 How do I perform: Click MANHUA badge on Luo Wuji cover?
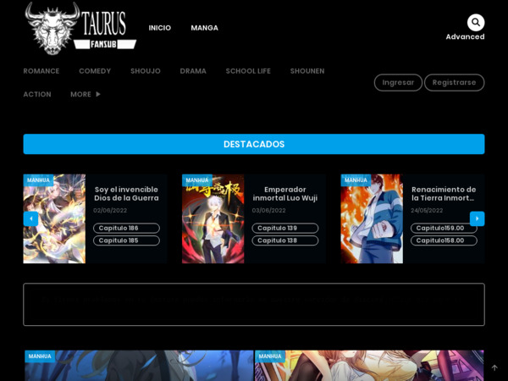click(197, 180)
